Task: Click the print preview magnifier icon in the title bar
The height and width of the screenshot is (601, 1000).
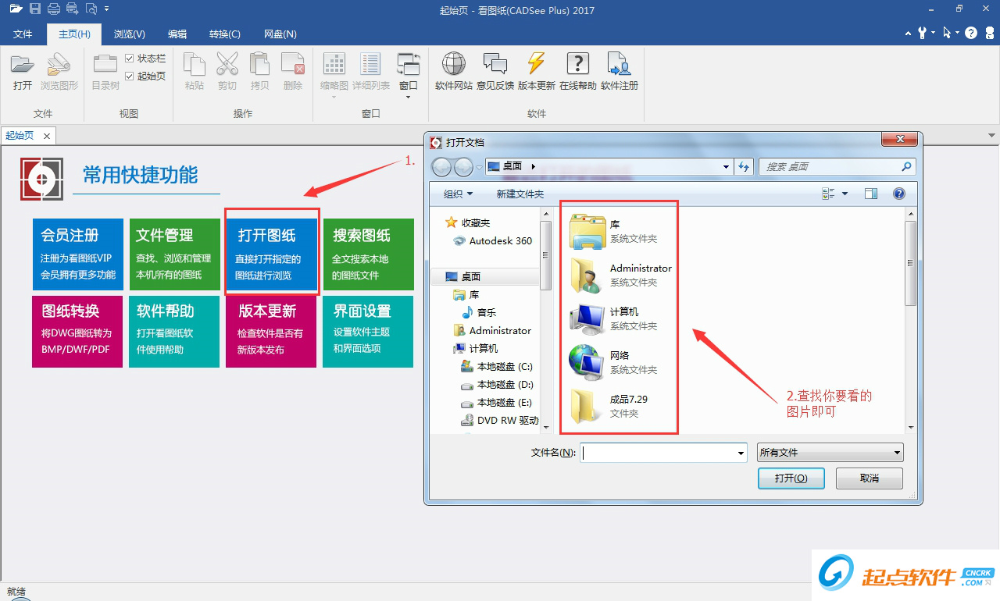Action: tap(91, 9)
